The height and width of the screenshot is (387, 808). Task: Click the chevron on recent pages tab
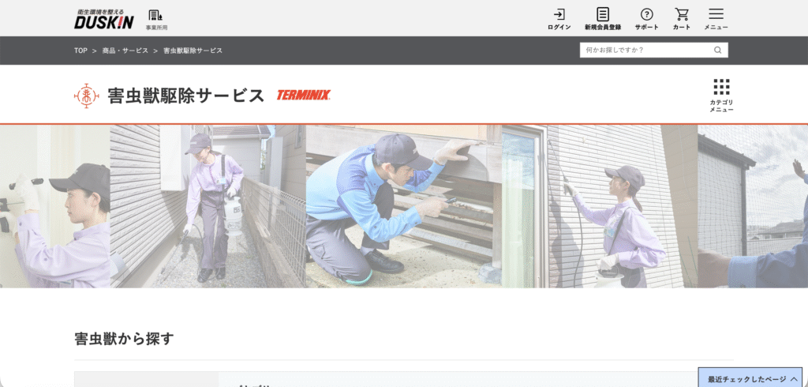pyautogui.click(x=794, y=379)
